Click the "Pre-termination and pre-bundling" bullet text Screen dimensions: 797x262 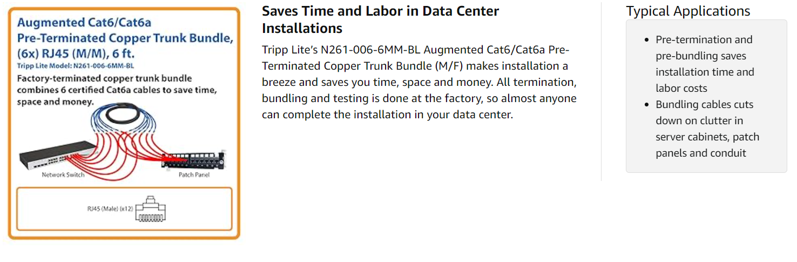(705, 64)
